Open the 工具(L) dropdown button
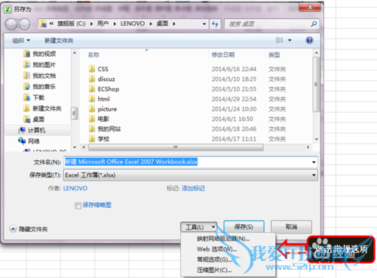This screenshot has width=377, height=278. (x=199, y=227)
